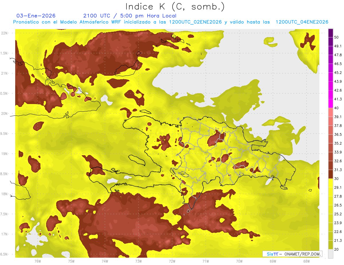Click the 73W longitude label
344x265 pixels.
[138, 261]
